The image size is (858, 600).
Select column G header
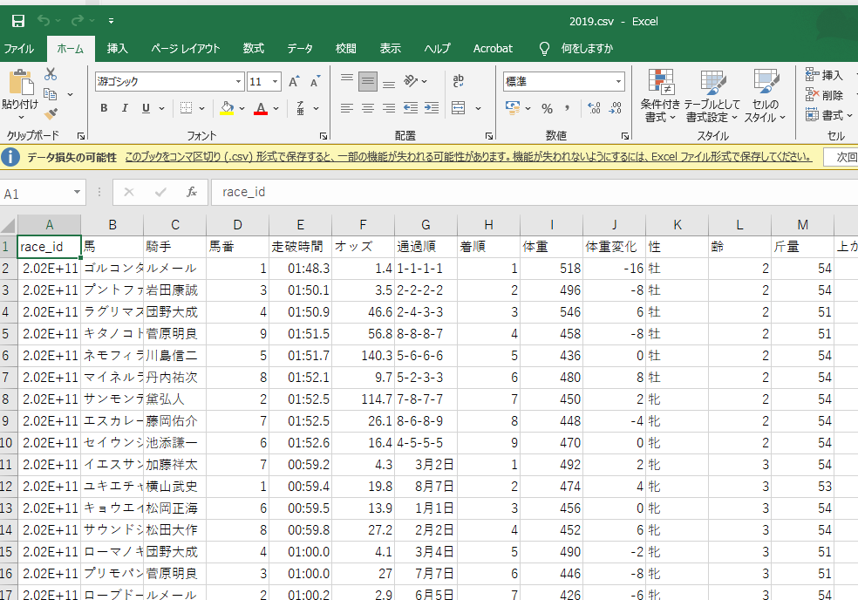tap(426, 225)
